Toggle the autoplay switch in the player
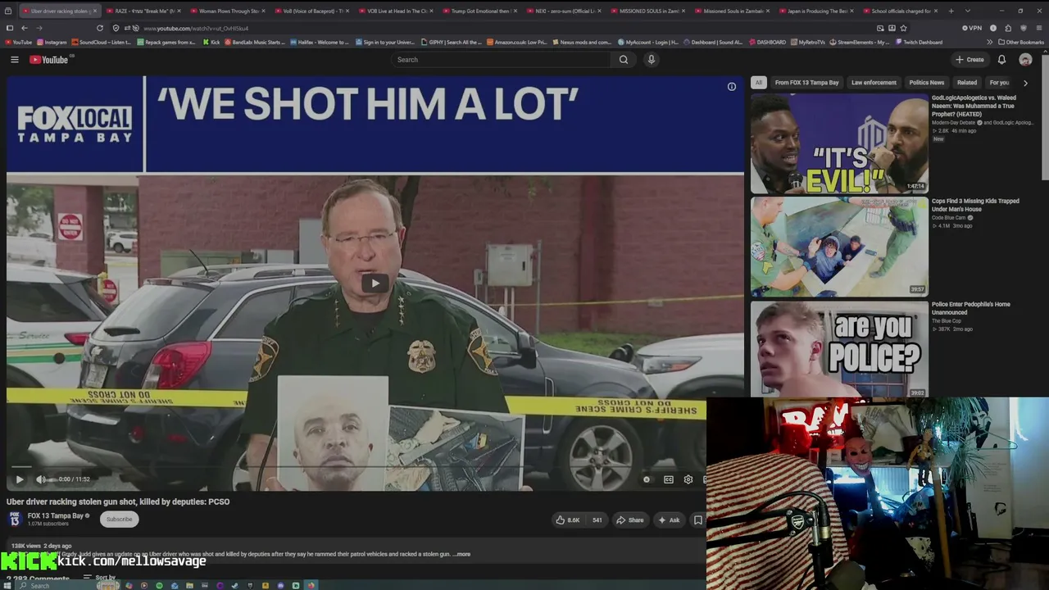The width and height of the screenshot is (1049, 590). [647, 479]
